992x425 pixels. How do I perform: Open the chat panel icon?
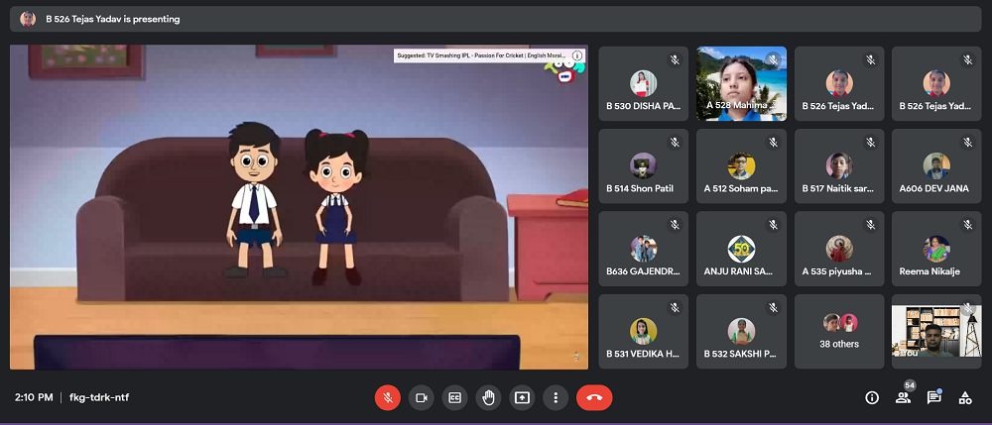tap(933, 397)
